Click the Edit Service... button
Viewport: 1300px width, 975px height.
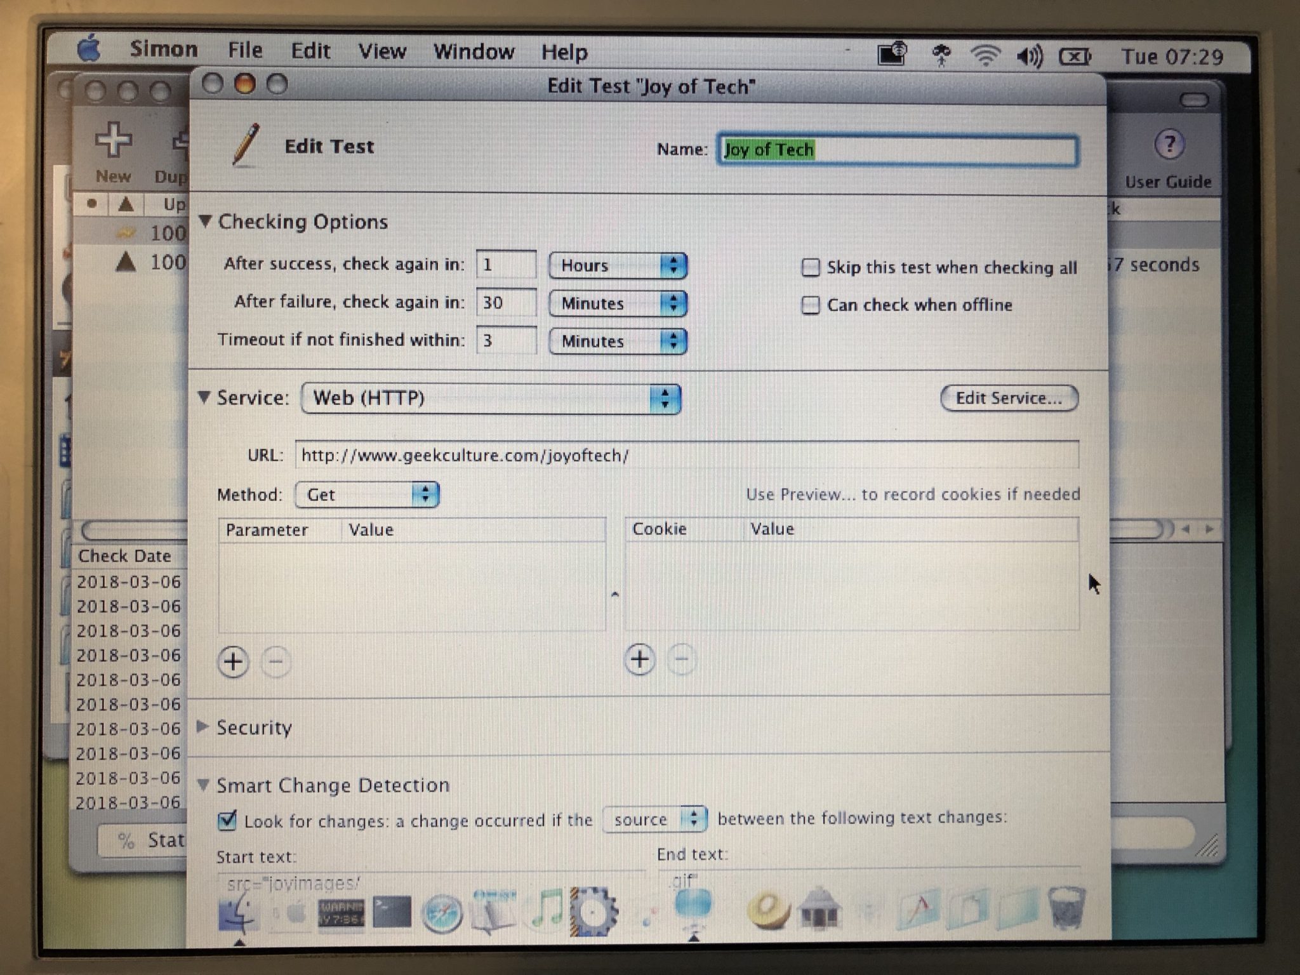(x=1009, y=398)
